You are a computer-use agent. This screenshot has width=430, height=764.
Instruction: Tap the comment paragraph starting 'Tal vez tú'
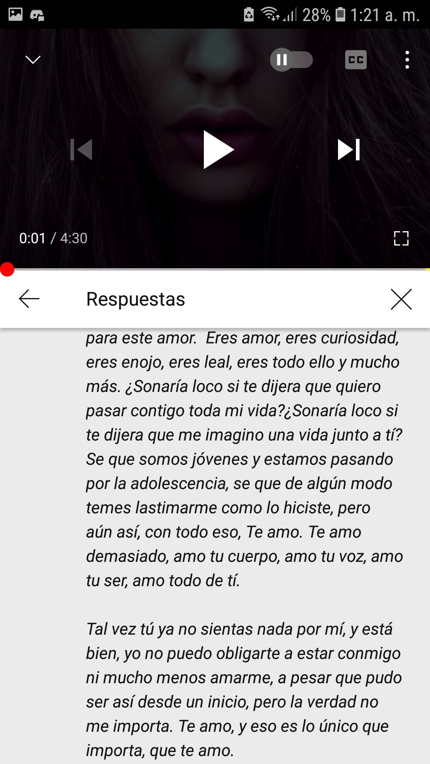click(x=244, y=690)
